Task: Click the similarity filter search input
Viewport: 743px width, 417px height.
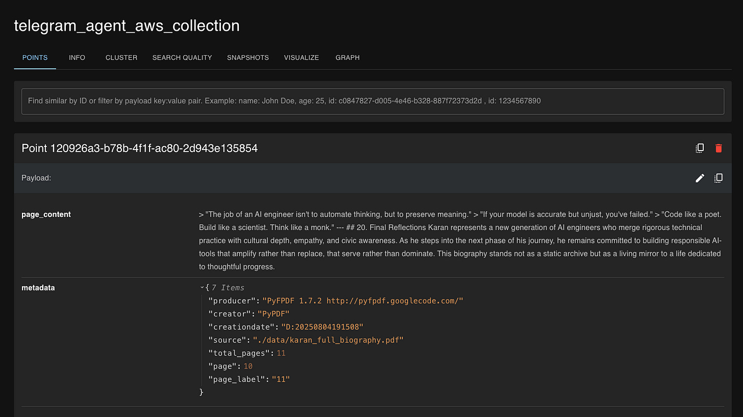Action: (371, 101)
